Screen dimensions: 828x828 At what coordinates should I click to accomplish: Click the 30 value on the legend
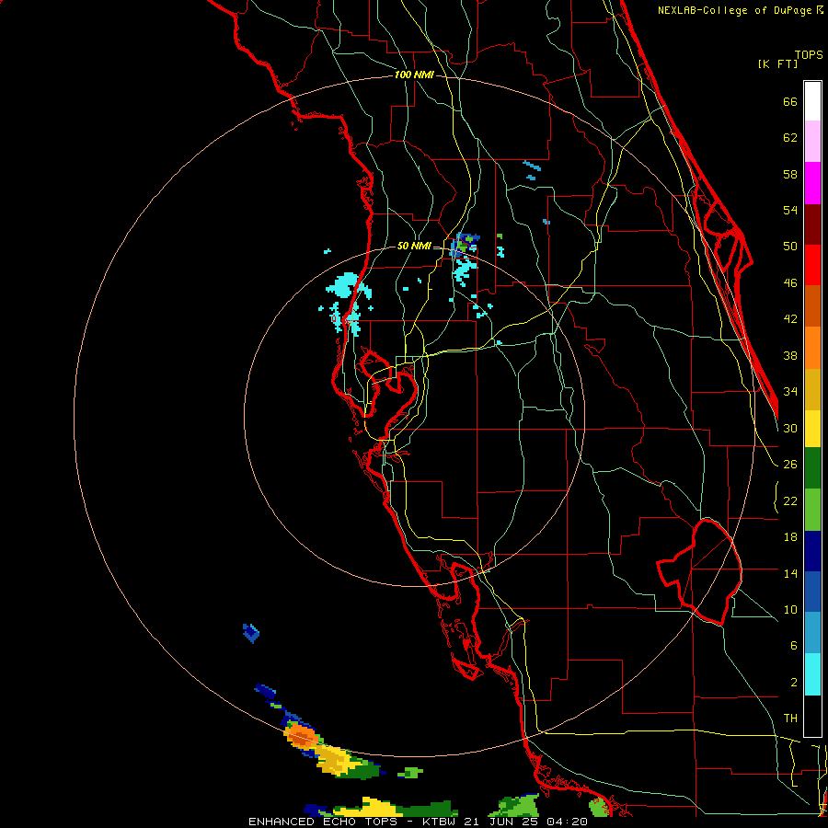pyautogui.click(x=790, y=428)
